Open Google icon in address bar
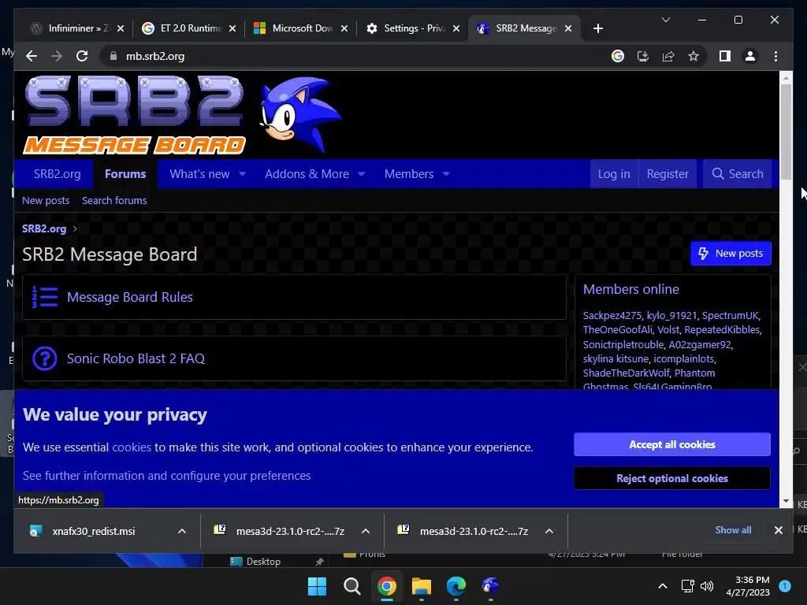The image size is (807, 605). click(x=618, y=56)
